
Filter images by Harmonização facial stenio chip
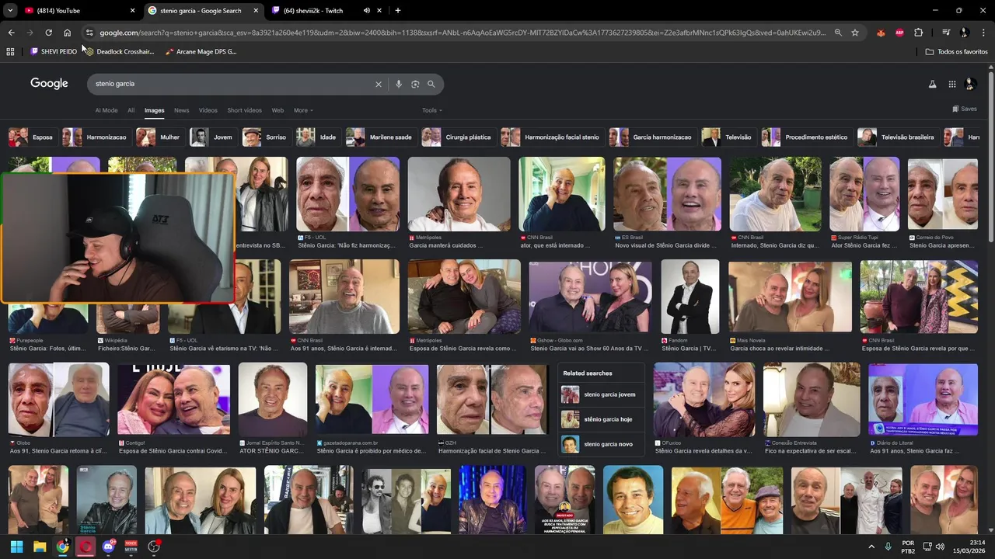(551, 137)
